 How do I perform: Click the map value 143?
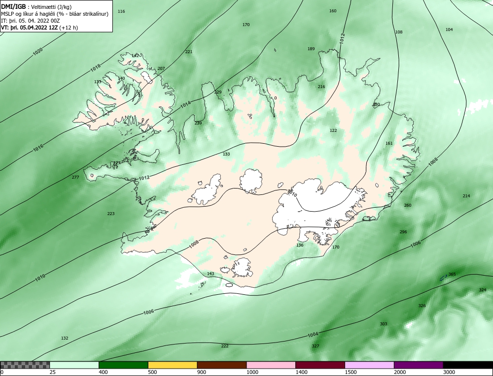click(x=211, y=274)
